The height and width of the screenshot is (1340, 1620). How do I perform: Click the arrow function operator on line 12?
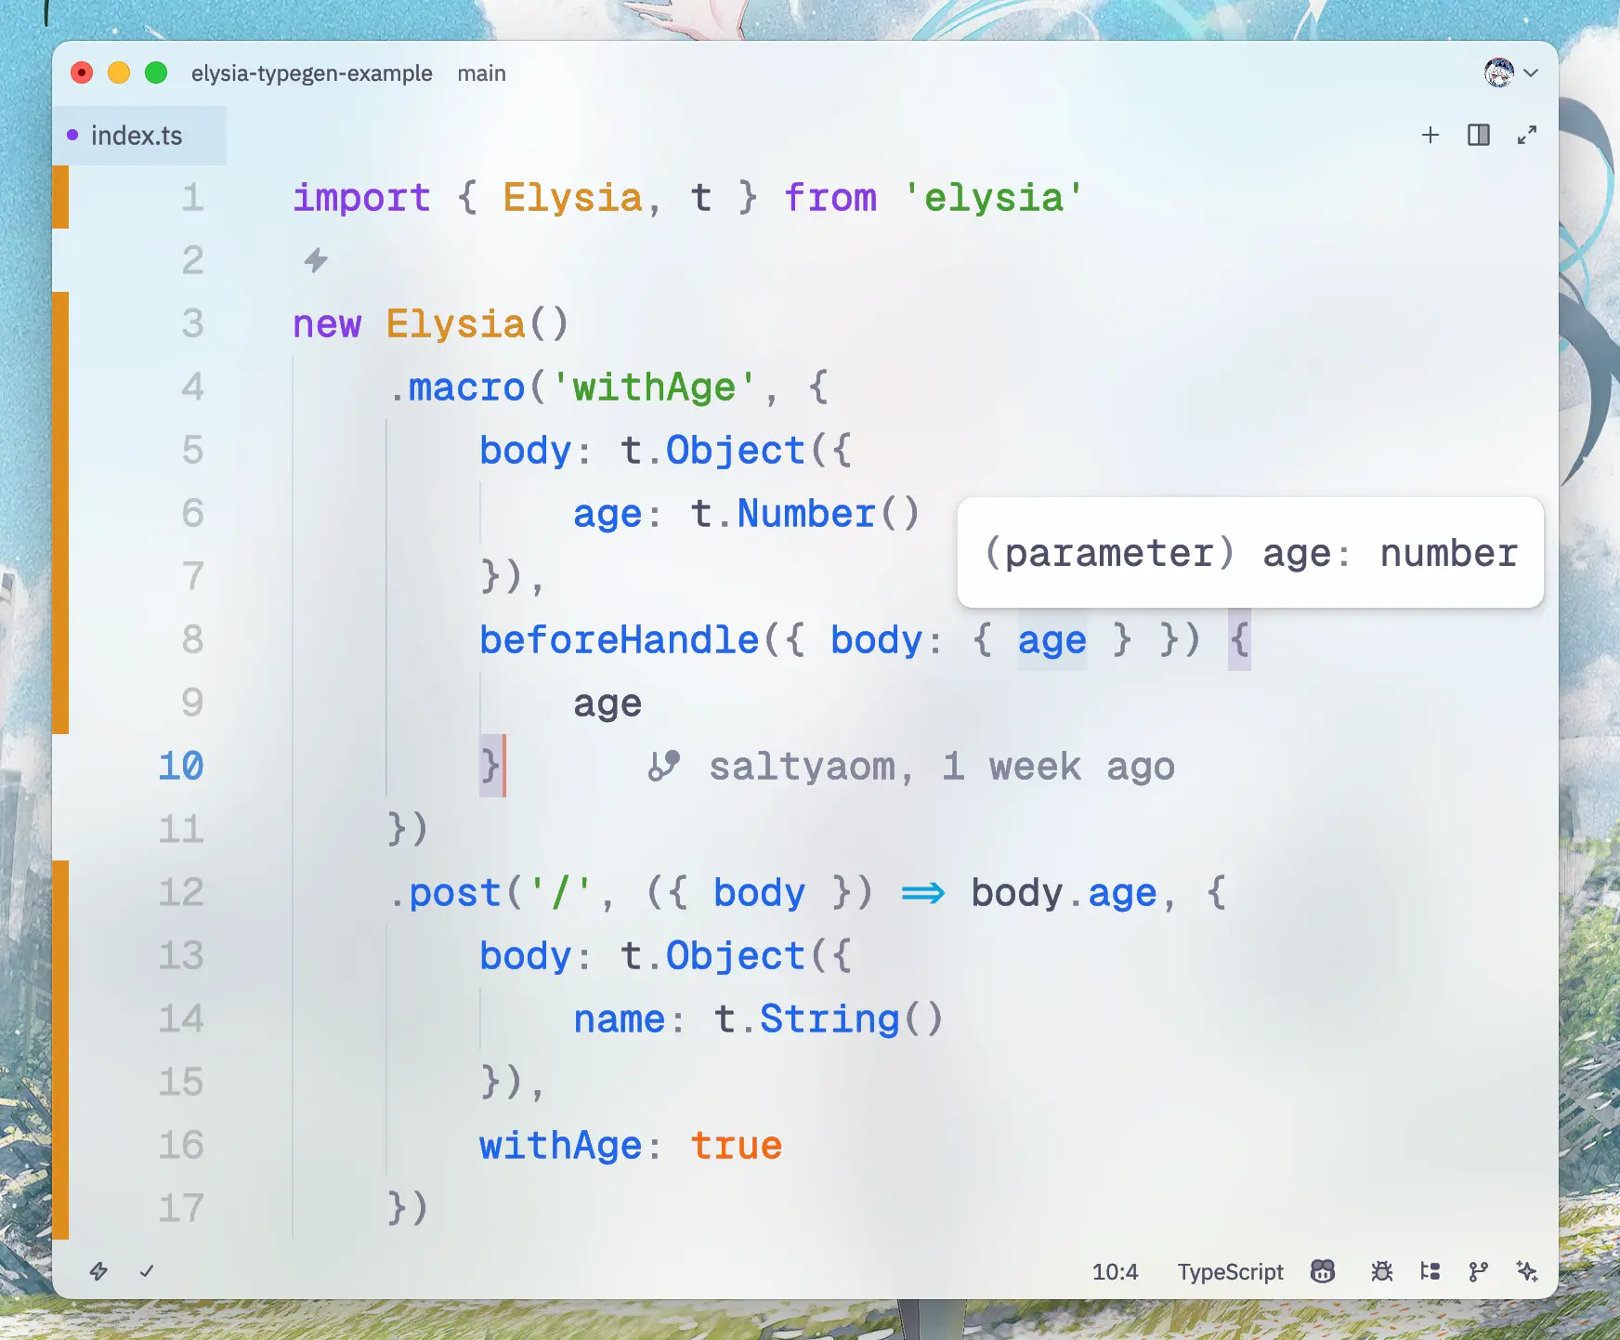[922, 893]
